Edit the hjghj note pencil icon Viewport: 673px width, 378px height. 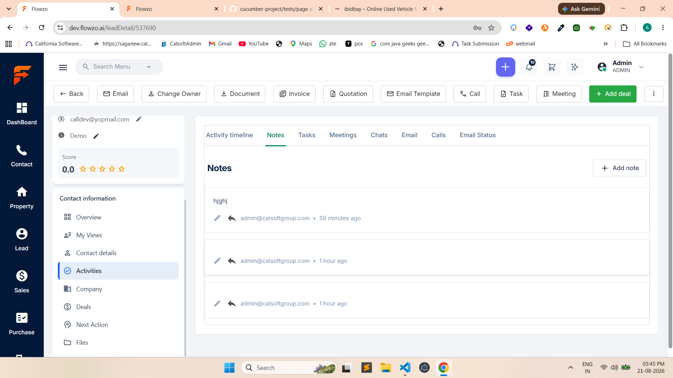pyautogui.click(x=217, y=218)
